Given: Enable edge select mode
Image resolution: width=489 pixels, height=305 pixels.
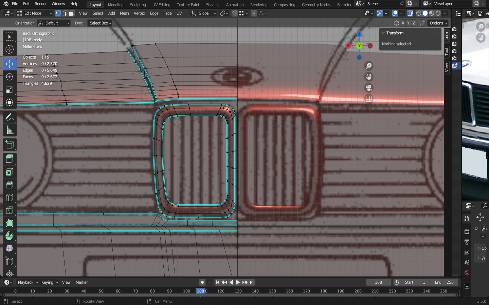Looking at the screenshot, I should click(x=65, y=13).
